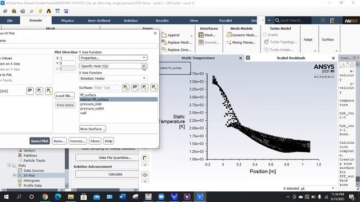Expand XY Plot tree node

14,175
